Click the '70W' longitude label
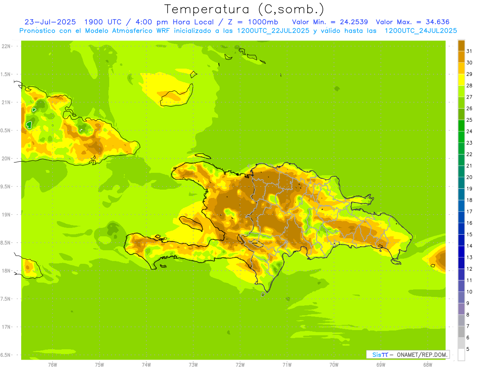 [334, 365]
